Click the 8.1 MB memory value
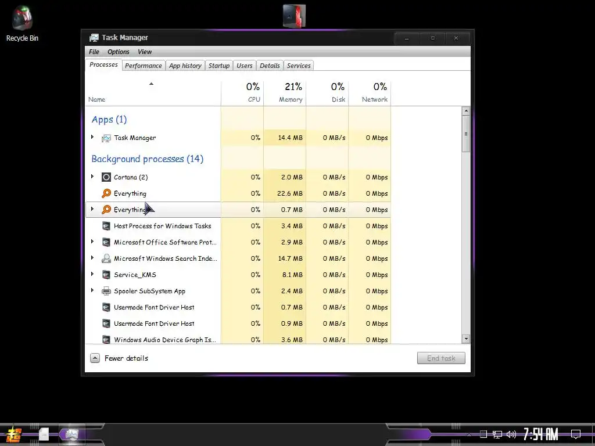Screen dimensions: 595x446 click(292, 275)
